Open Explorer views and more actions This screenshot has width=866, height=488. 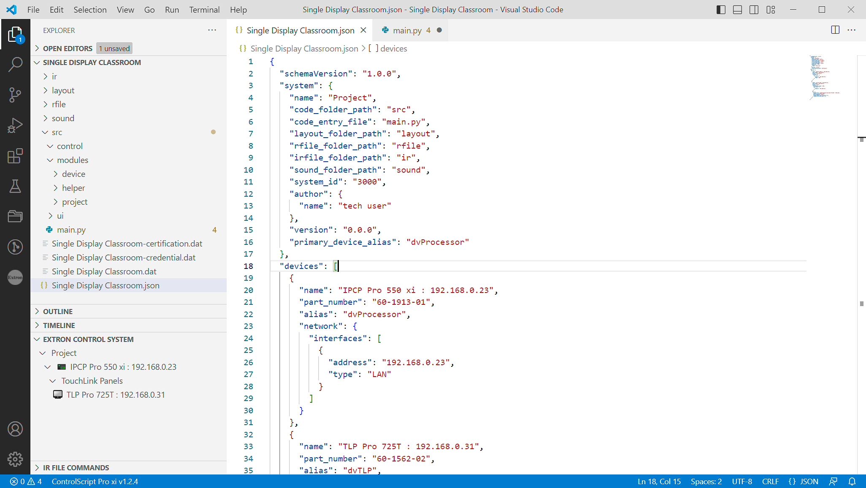point(212,30)
